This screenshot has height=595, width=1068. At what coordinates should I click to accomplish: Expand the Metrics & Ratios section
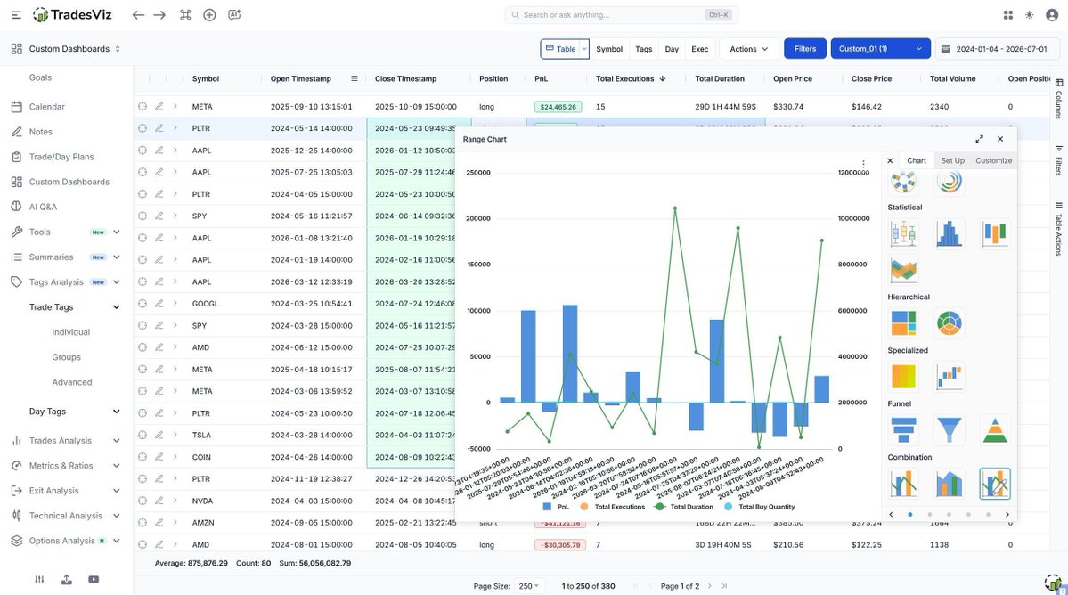coord(117,466)
